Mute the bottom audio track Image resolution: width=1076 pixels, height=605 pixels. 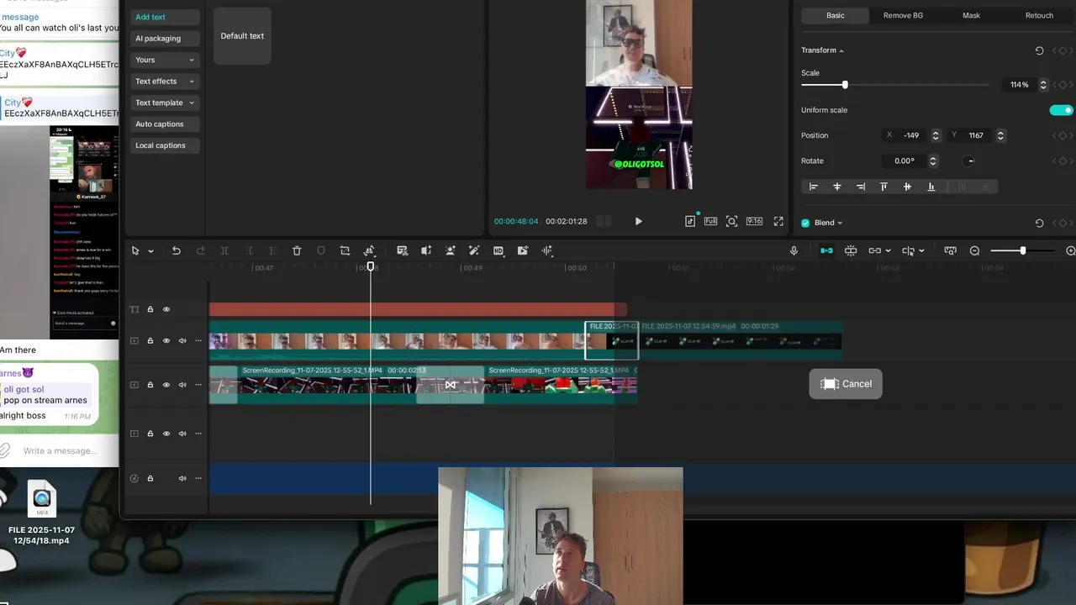coord(182,478)
